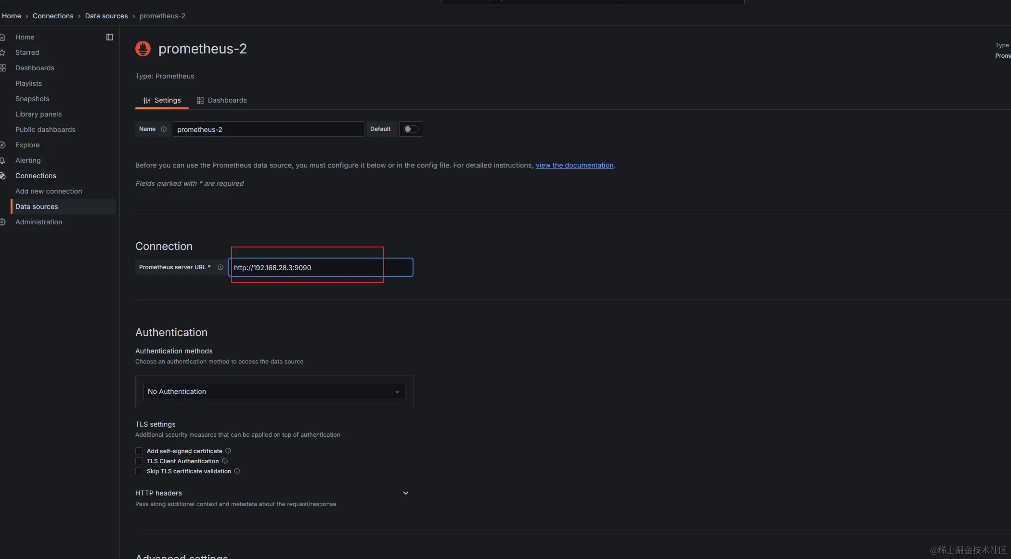Go to Data sources breadcrumb link
The image size is (1011, 559).
coord(106,16)
